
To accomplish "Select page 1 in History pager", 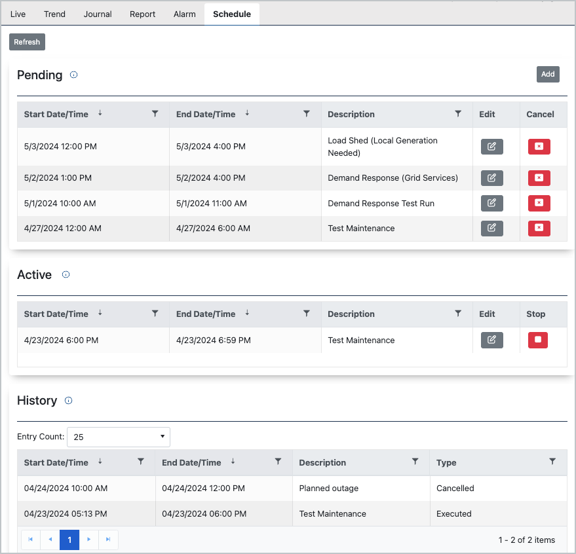I will [x=69, y=540].
